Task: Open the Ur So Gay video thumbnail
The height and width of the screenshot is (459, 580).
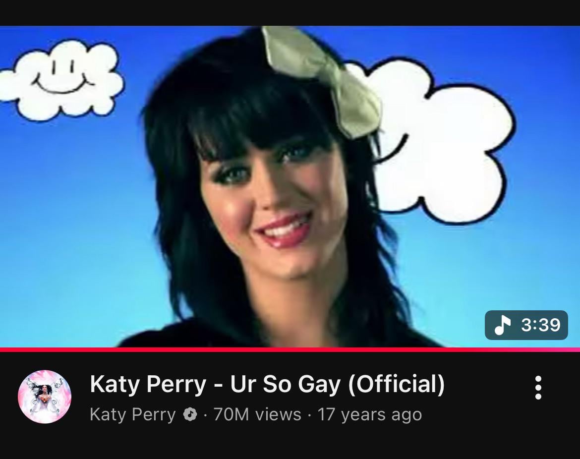Action: [290, 187]
